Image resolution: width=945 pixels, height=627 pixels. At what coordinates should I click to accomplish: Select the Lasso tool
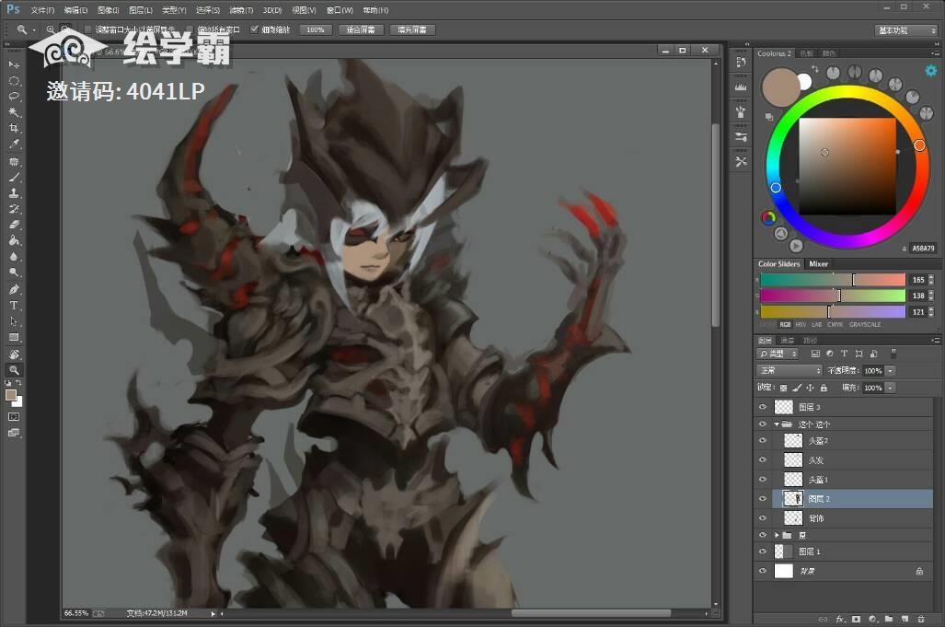pos(14,97)
